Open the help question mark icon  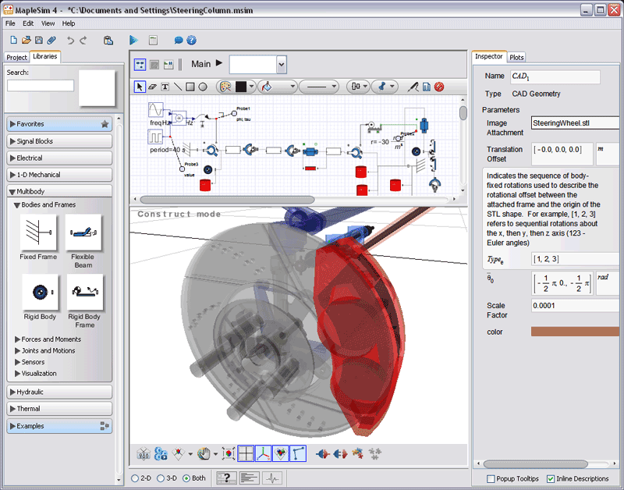[x=191, y=41]
